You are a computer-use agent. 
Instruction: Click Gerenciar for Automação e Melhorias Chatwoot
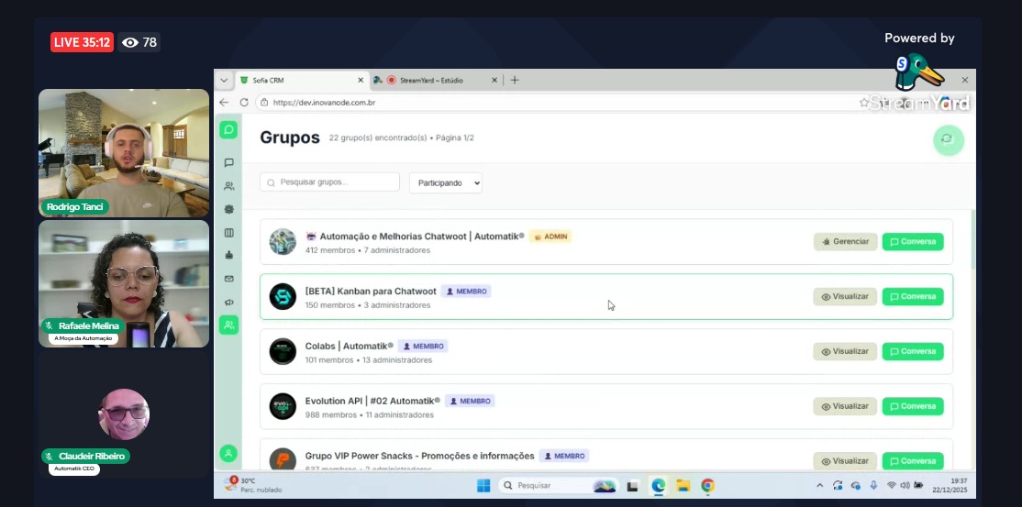coord(845,242)
